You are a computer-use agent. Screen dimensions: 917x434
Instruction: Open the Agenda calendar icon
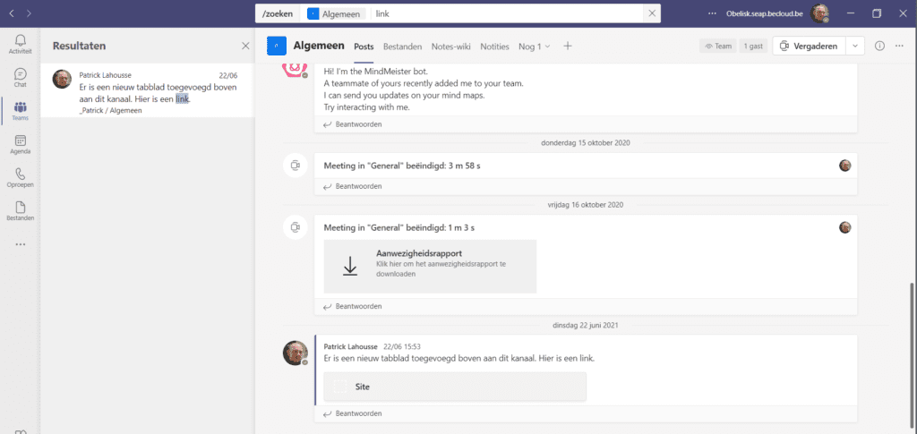21,144
